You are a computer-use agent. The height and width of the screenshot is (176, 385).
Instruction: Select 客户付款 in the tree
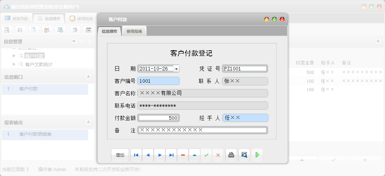34,56
